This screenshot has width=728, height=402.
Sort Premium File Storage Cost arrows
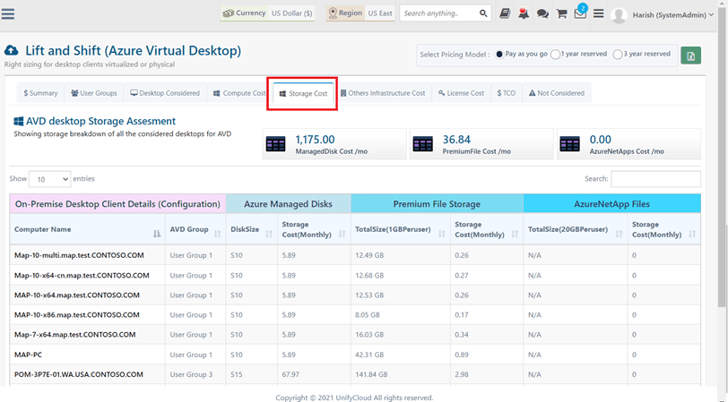[515, 235]
